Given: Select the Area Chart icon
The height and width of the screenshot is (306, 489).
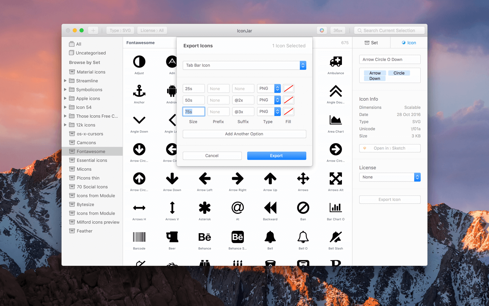Looking at the screenshot, I should point(336,120).
